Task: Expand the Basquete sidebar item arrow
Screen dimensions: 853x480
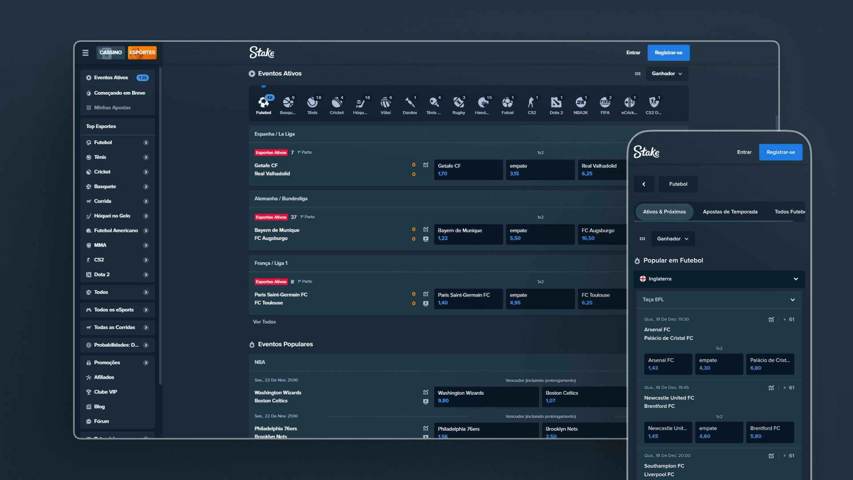Action: [x=146, y=187]
